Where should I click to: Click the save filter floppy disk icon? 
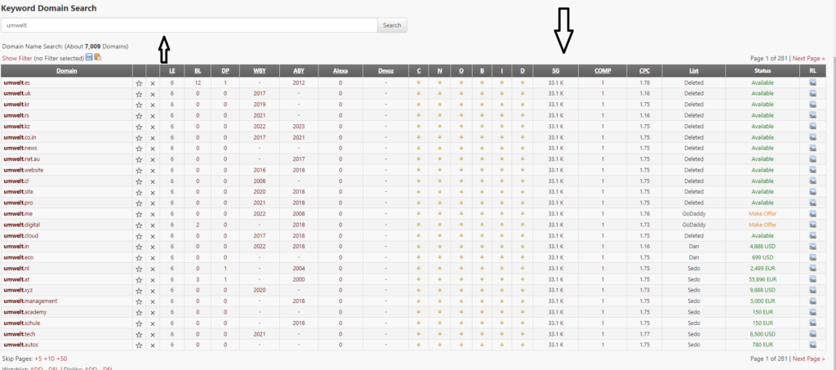[89, 57]
